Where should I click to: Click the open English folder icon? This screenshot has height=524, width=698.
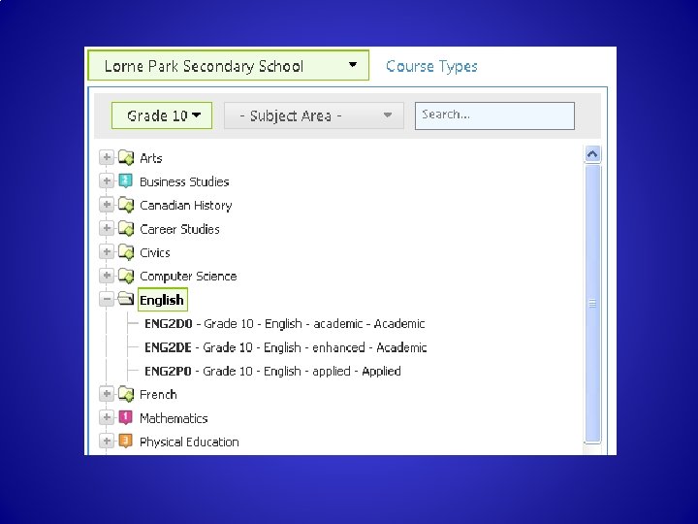pos(126,299)
